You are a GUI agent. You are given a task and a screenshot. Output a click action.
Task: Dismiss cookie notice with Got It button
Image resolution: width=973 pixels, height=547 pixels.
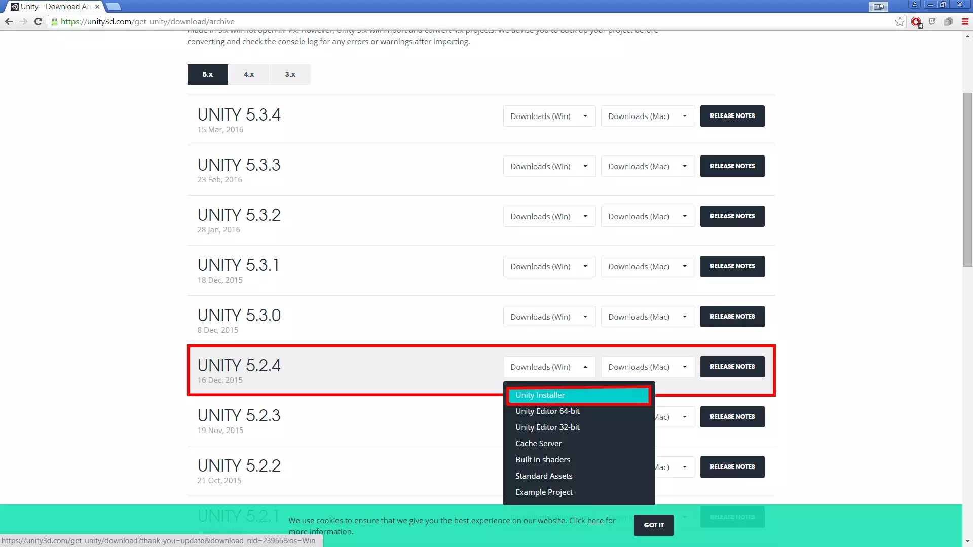tap(653, 525)
